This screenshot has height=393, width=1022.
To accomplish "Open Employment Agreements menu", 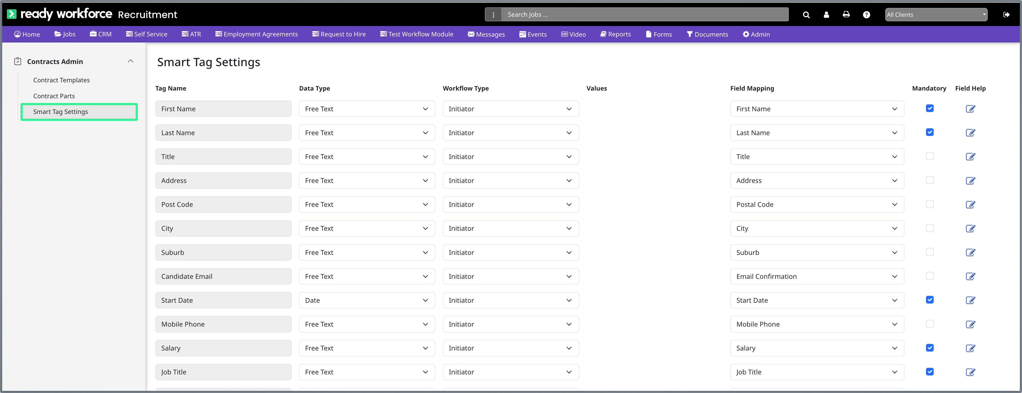I will tap(256, 35).
